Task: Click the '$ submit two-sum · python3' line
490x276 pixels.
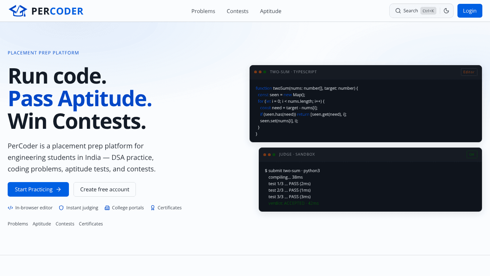Action: tap(292, 171)
